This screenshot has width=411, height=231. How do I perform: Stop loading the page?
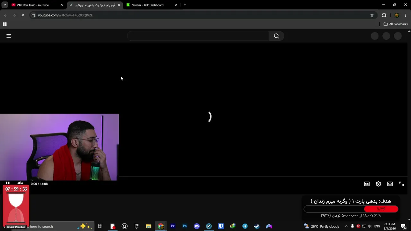coord(23,15)
